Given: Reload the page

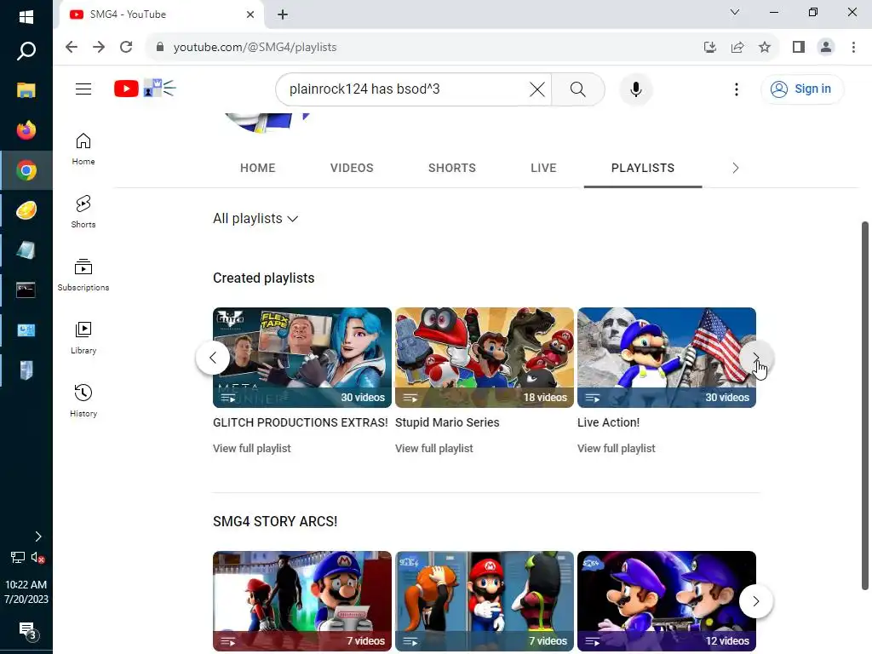Looking at the screenshot, I should (126, 47).
